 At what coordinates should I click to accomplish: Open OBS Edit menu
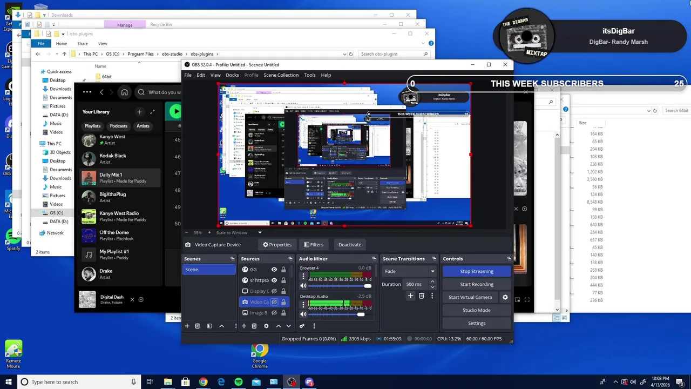point(201,75)
